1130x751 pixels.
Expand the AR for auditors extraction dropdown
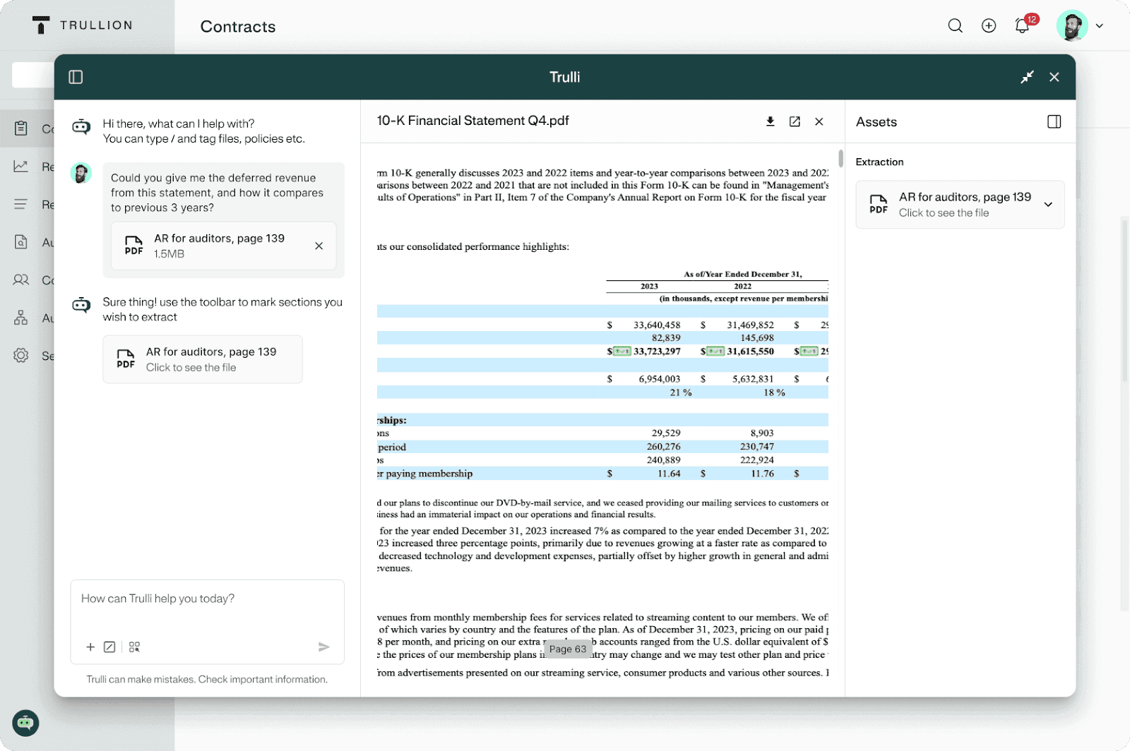tap(1048, 204)
